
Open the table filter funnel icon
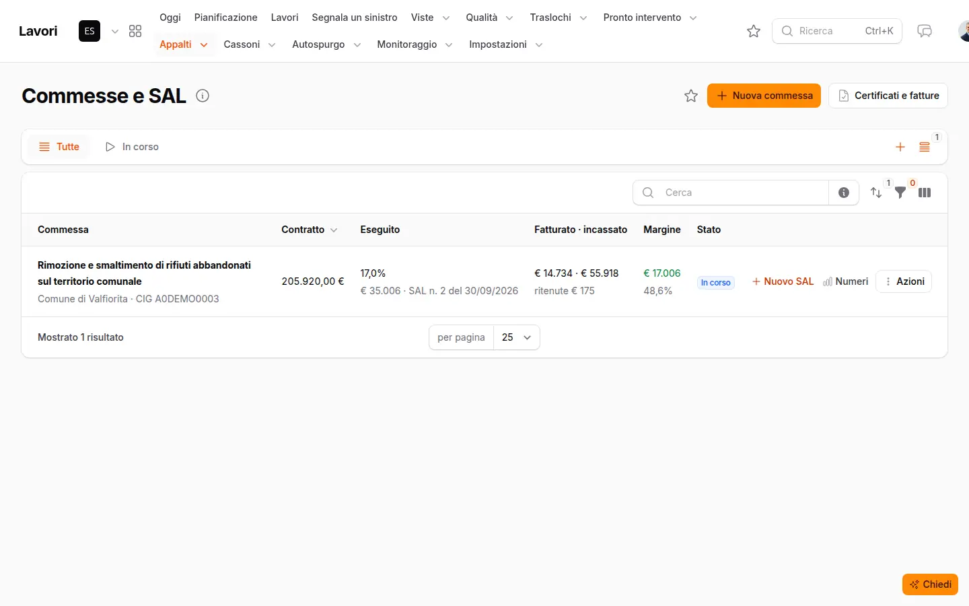[900, 193]
